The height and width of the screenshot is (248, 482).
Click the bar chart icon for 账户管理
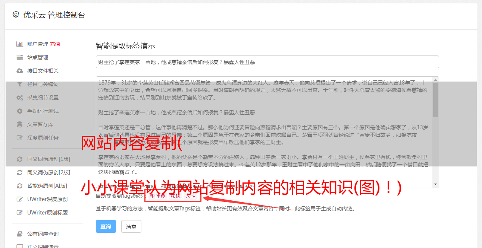pos(19,44)
